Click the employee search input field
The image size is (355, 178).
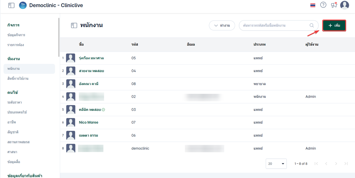tap(275, 25)
